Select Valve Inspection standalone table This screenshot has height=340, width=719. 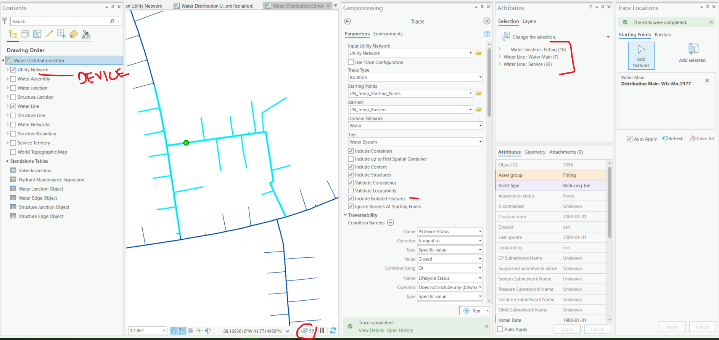pos(35,170)
